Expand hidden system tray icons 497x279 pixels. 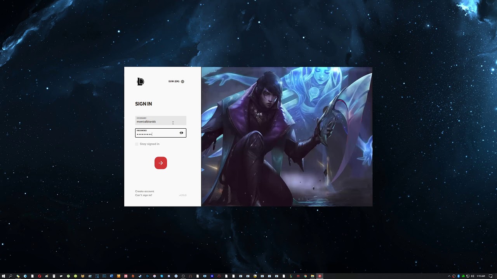tap(449, 276)
